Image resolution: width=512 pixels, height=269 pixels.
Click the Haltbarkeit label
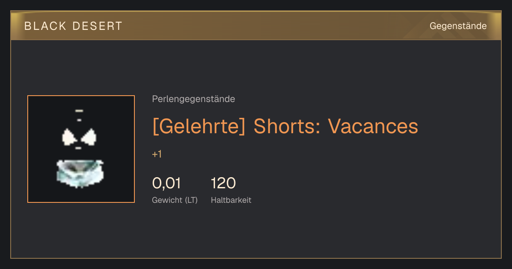click(231, 200)
